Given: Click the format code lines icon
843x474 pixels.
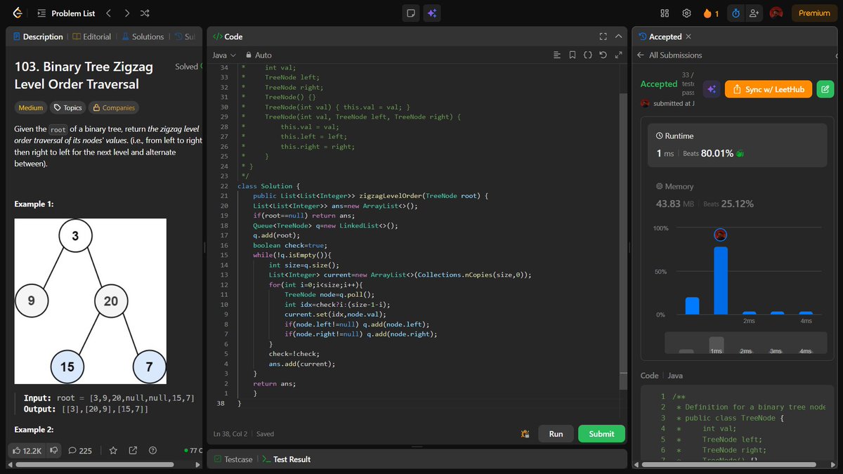Looking at the screenshot, I should [557, 55].
